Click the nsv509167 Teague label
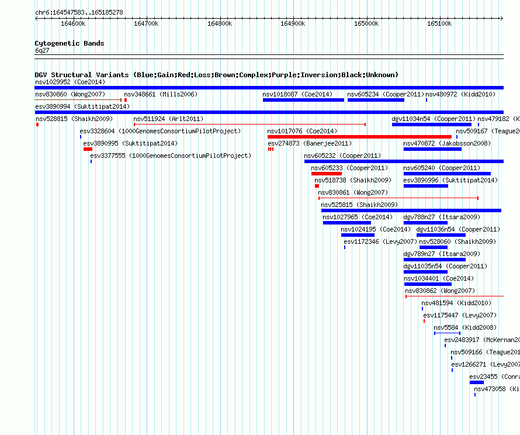Viewport: 520px width, 435px height. click(487, 131)
